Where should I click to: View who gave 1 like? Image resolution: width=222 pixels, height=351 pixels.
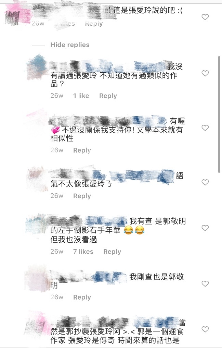pyautogui.click(x=81, y=96)
